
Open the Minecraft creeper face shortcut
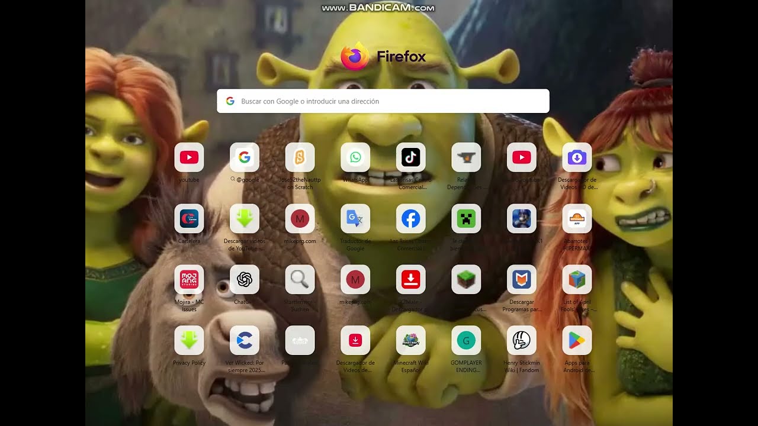tap(466, 219)
